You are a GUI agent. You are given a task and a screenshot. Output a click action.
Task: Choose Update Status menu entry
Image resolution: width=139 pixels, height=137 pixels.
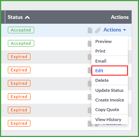coord(110,90)
